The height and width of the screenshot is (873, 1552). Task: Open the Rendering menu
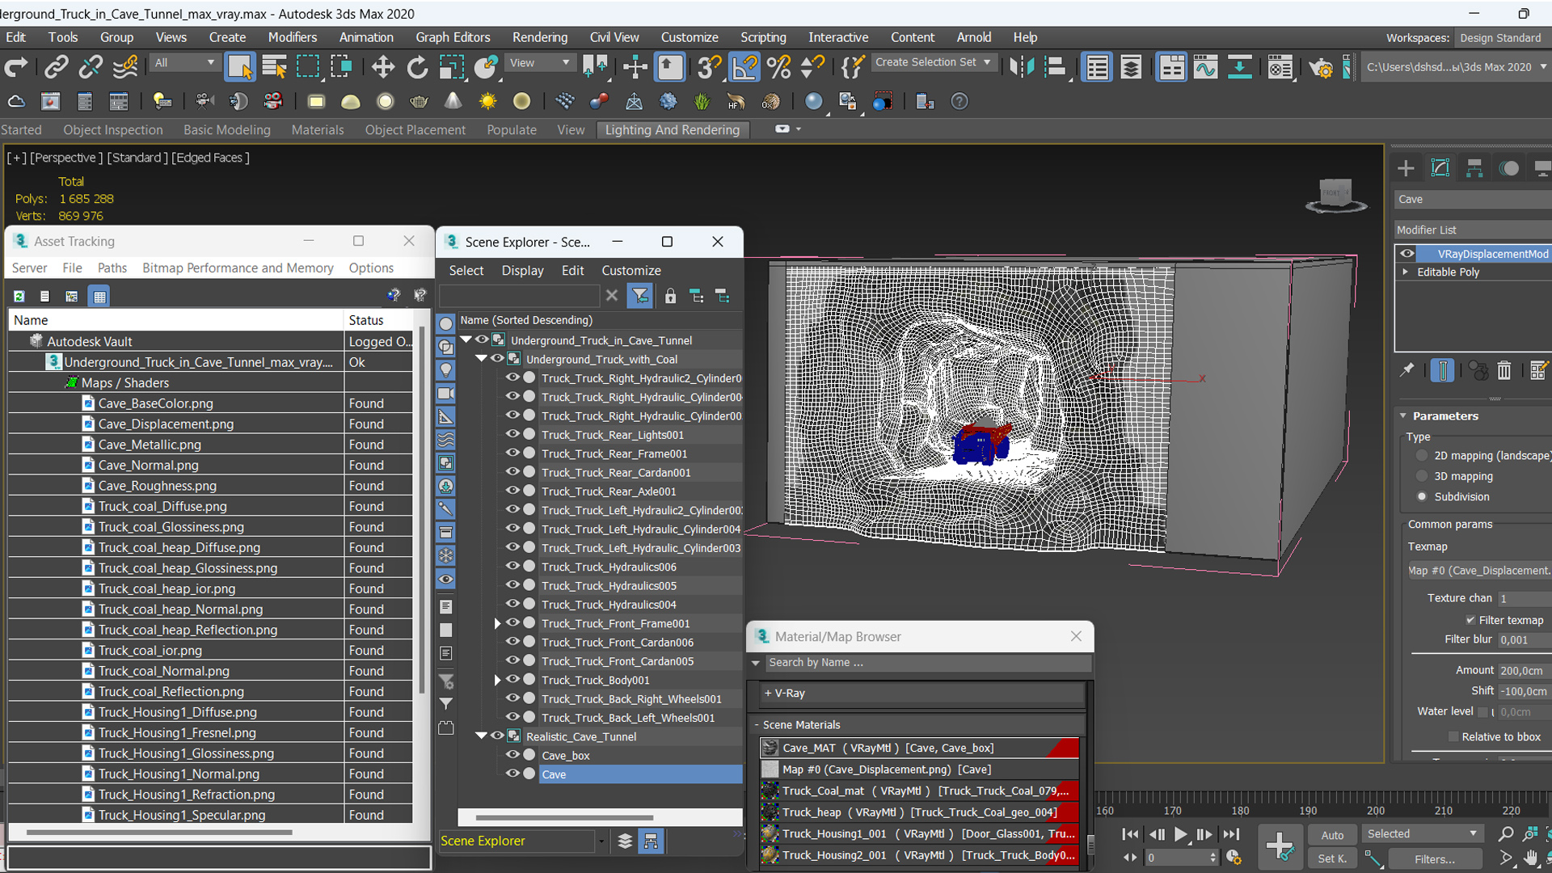[x=539, y=37]
